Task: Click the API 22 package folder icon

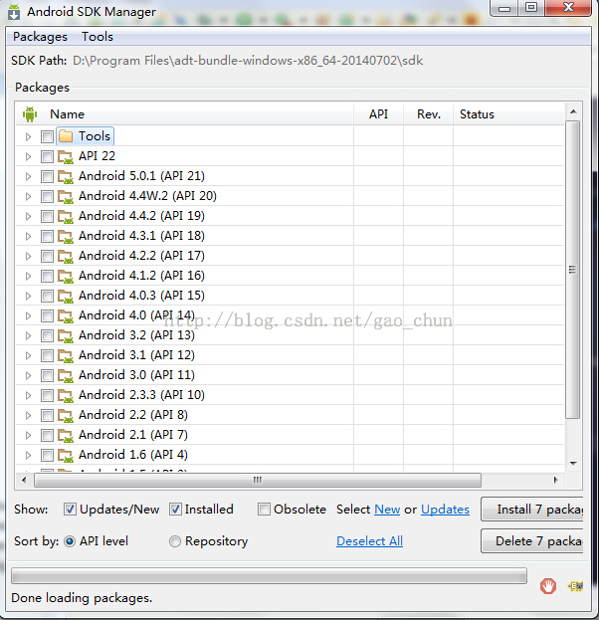Action: tap(66, 156)
